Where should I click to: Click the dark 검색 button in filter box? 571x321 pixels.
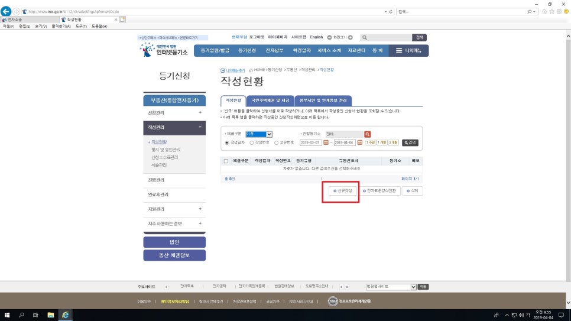tap(410, 143)
